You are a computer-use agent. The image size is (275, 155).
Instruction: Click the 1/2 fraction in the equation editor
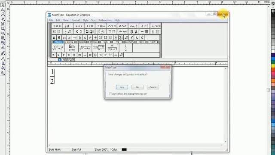pyautogui.click(x=52, y=77)
